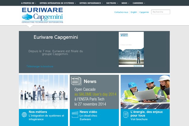
Task: Click Télécharger la brochure link
Action: [40, 66]
